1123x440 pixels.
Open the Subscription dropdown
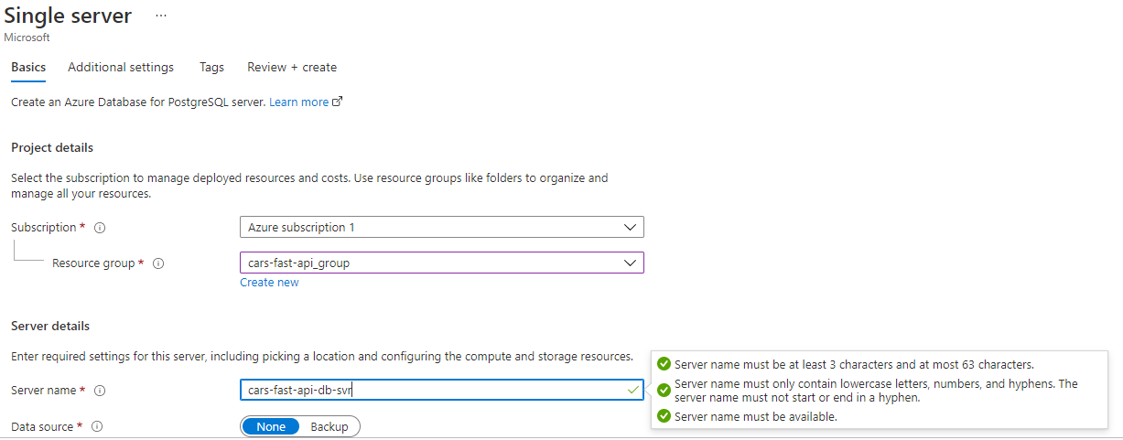click(x=441, y=227)
